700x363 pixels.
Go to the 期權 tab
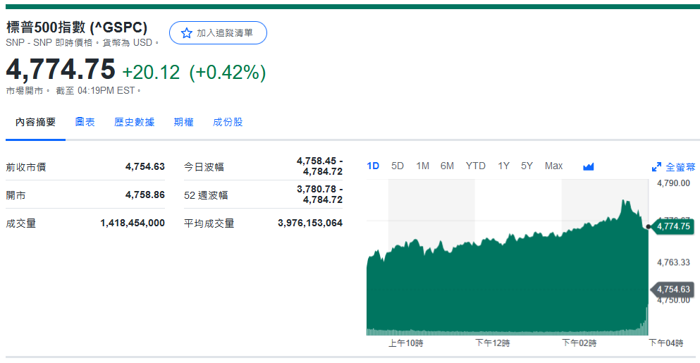(x=183, y=122)
